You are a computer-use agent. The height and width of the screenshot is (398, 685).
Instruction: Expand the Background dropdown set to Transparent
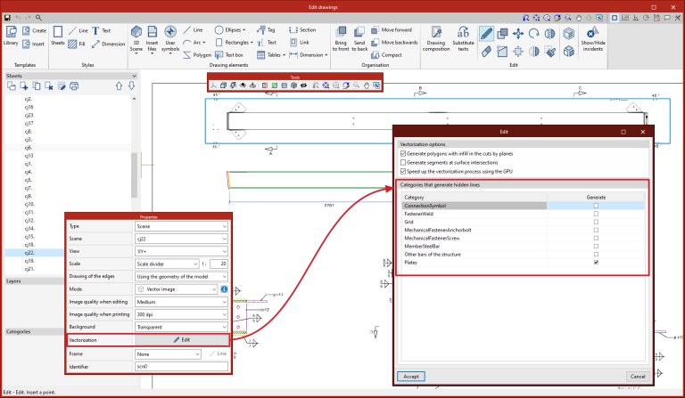[x=181, y=327]
